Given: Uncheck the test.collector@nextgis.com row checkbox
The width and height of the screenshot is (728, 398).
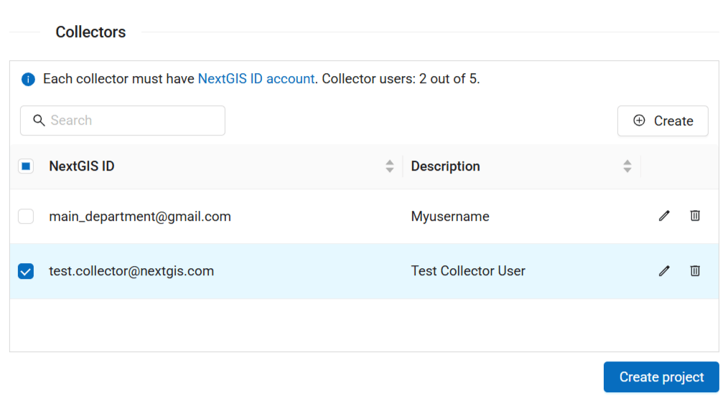Looking at the screenshot, I should 26,271.
